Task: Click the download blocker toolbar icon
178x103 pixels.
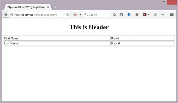Action: tap(75, 15)
